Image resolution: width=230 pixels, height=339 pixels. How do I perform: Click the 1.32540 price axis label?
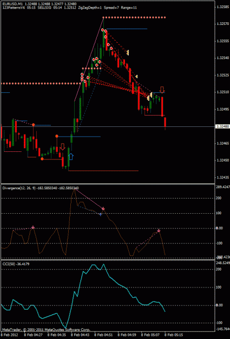(223, 58)
